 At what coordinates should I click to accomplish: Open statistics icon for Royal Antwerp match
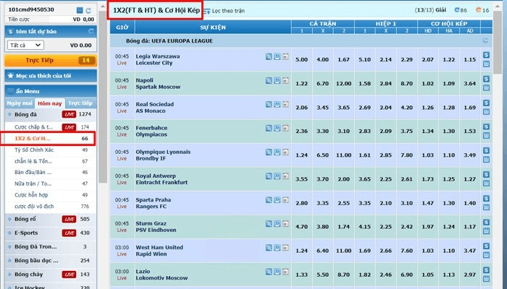(x=269, y=176)
